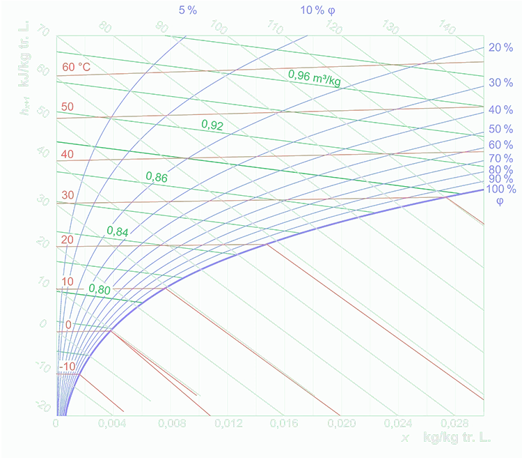
Task: Click '0,024' on the x axis
Action: pyautogui.click(x=398, y=423)
